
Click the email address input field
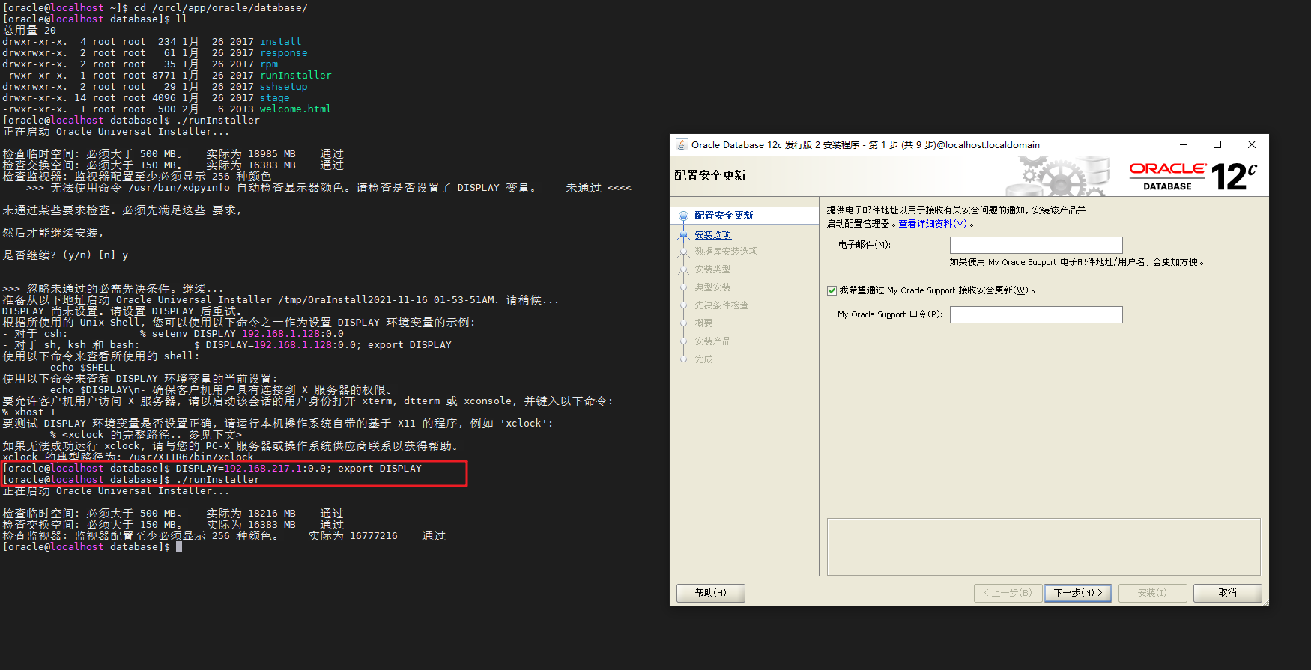[1036, 245]
